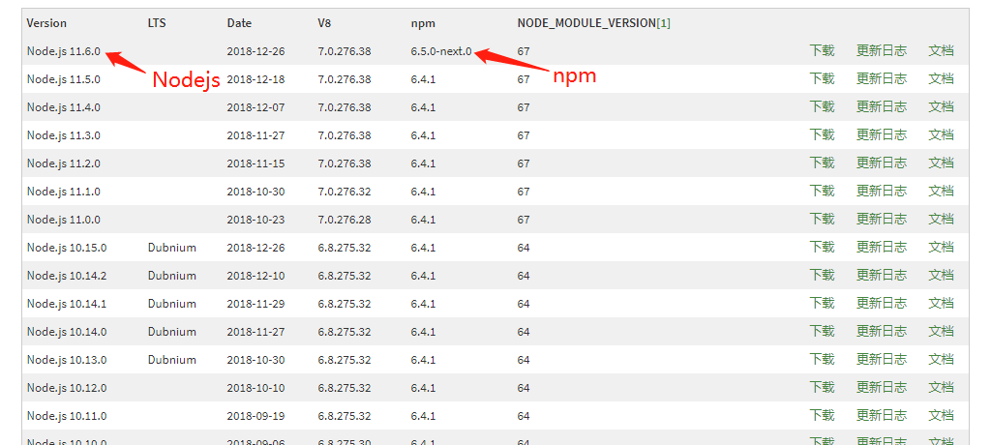This screenshot has width=991, height=445.
Task: Open 下载 link for Node.js 10.14.2
Action: [822, 276]
